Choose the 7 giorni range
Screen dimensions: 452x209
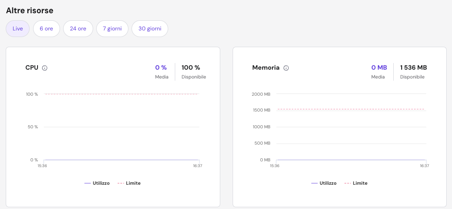[112, 29]
